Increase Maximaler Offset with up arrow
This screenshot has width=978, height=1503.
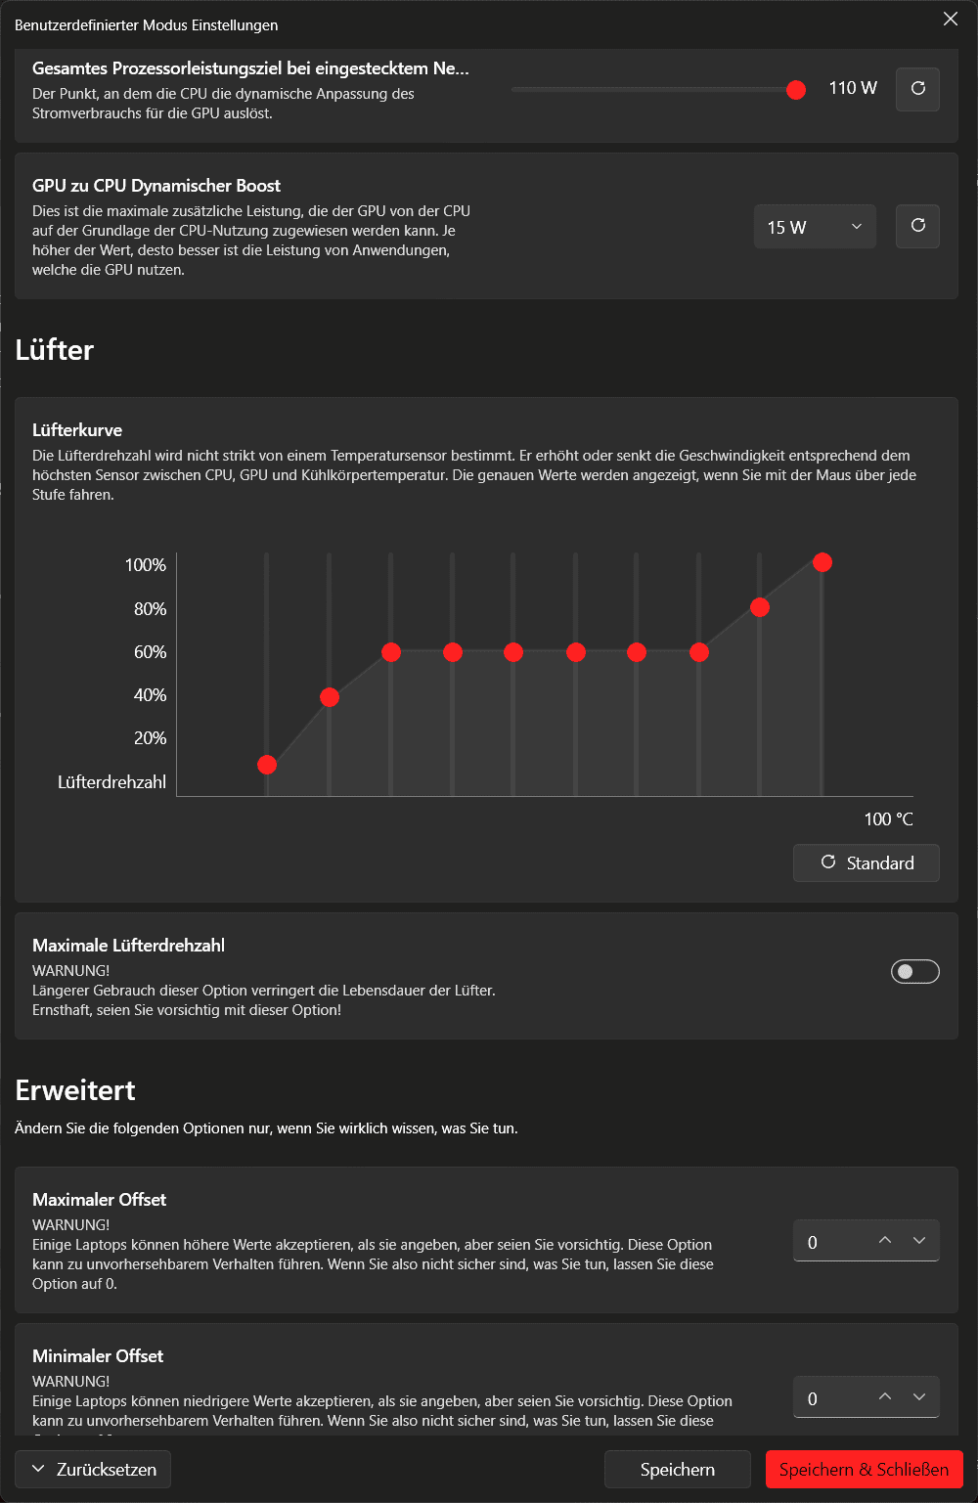(x=885, y=1240)
